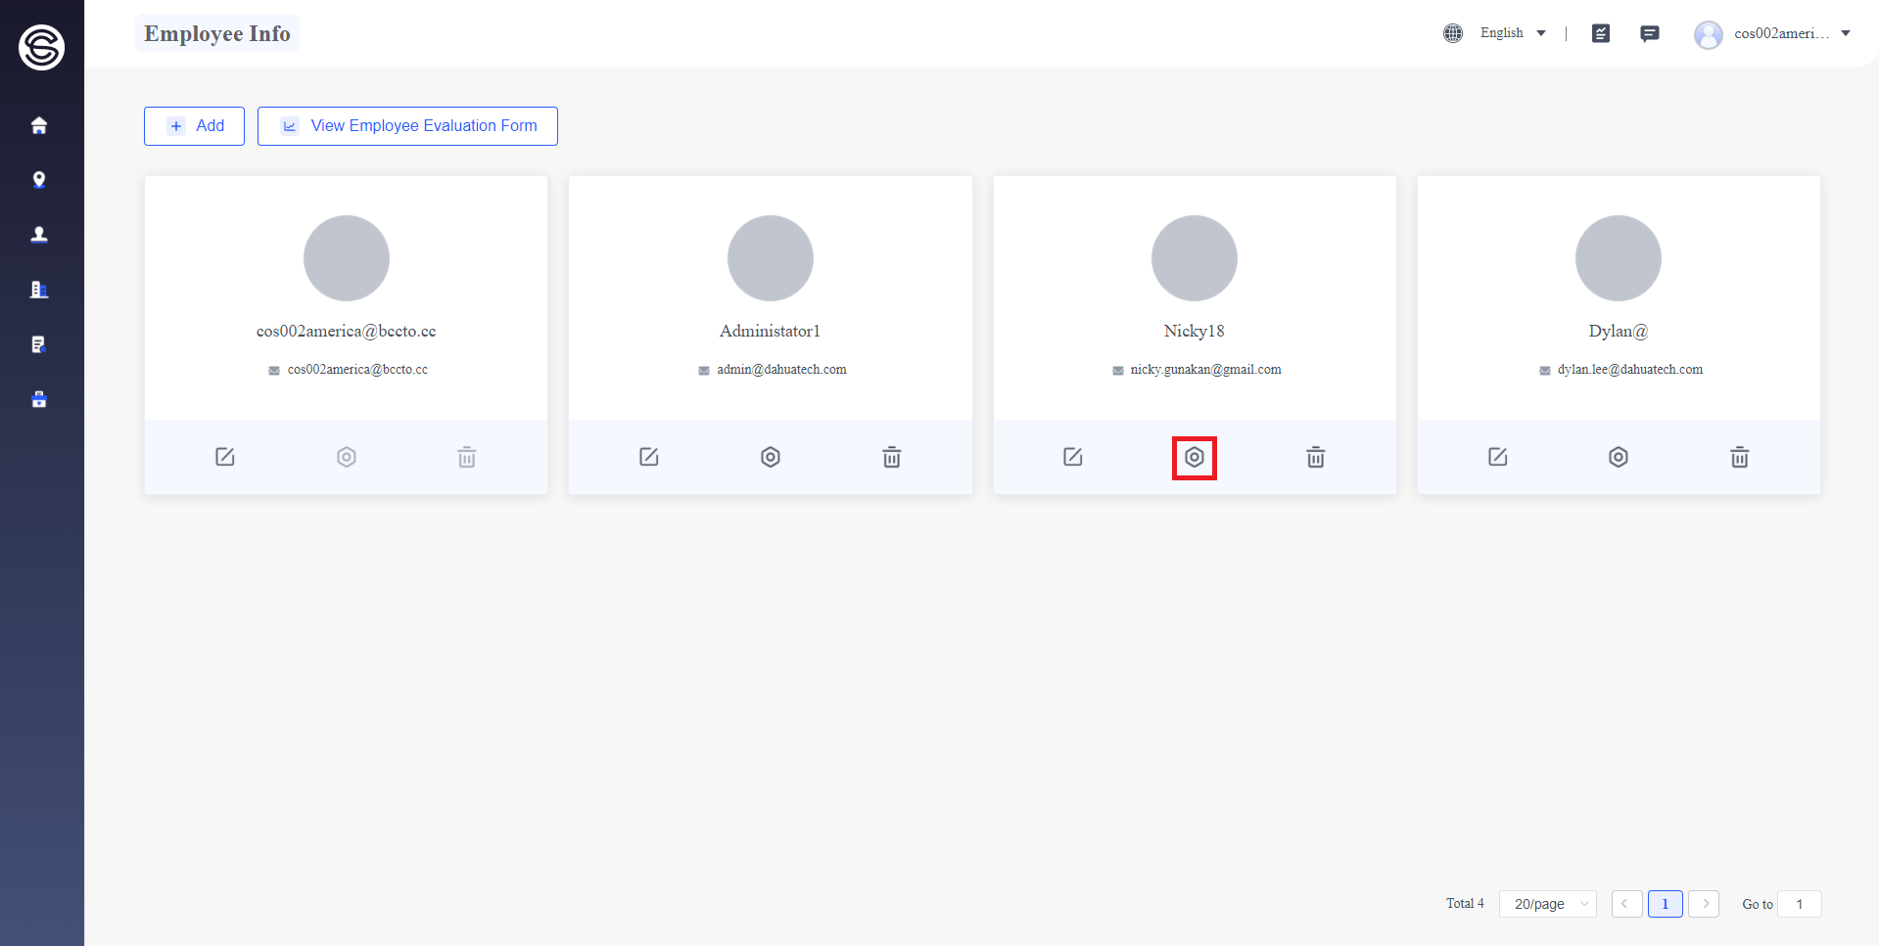Open the chat message icon in header
This screenshot has width=1879, height=946.
tap(1650, 33)
